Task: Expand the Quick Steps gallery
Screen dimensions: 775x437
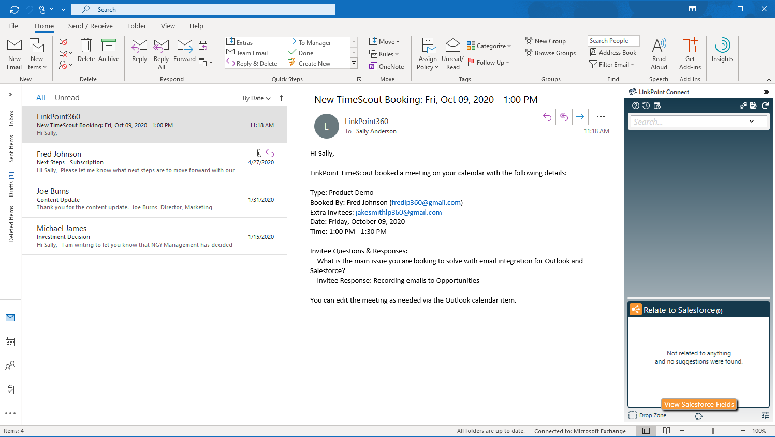Action: point(354,63)
